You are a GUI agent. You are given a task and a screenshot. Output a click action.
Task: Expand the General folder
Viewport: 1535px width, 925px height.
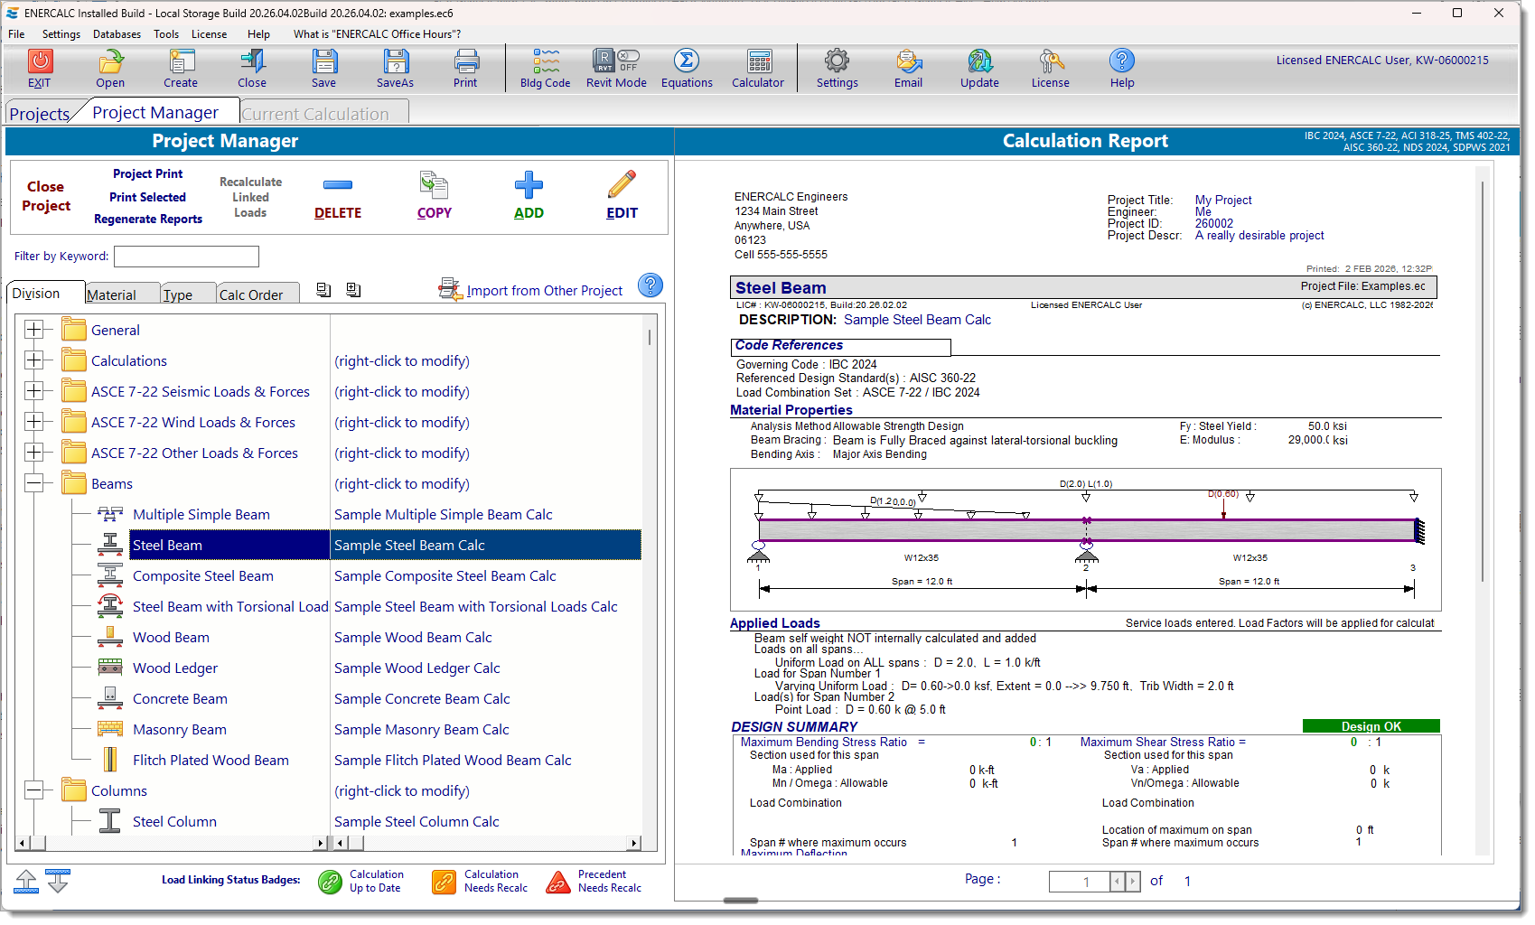(x=33, y=330)
